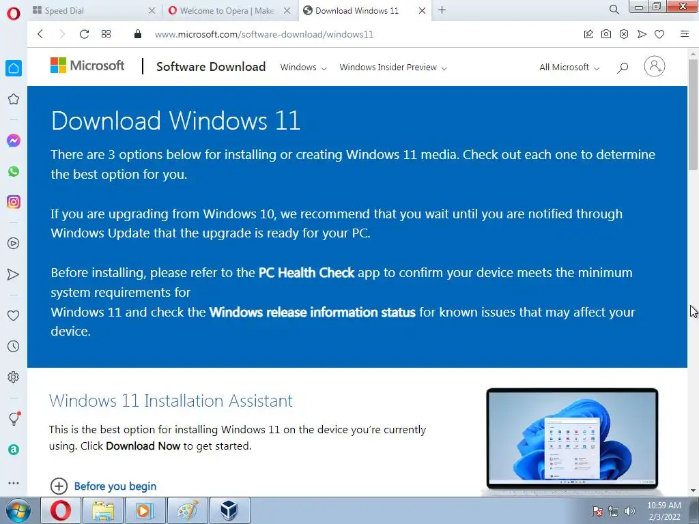Expand the All Microsoft menu
This screenshot has height=524, width=699.
[x=569, y=68]
